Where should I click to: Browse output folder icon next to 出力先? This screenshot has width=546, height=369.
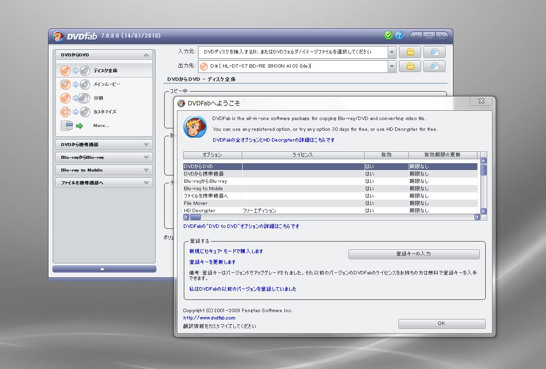pos(410,66)
